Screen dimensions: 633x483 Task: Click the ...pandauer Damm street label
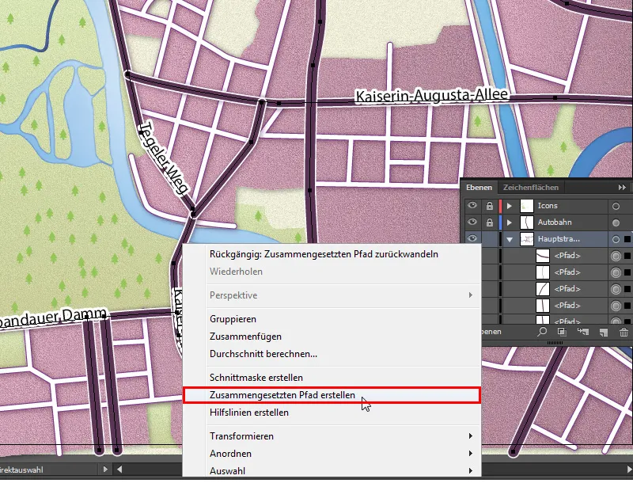coord(53,318)
